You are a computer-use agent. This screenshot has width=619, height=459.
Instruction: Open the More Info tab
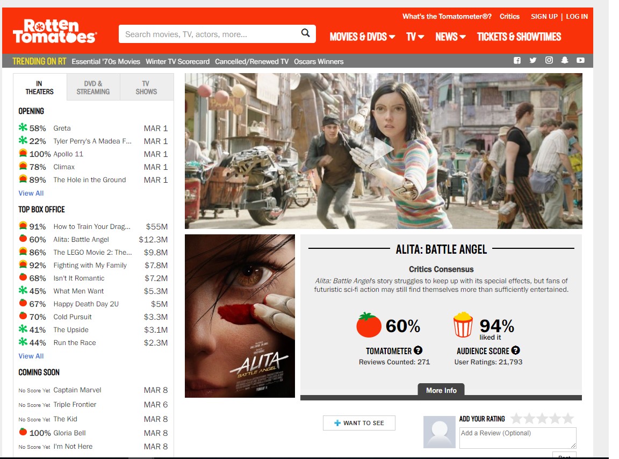tap(441, 390)
